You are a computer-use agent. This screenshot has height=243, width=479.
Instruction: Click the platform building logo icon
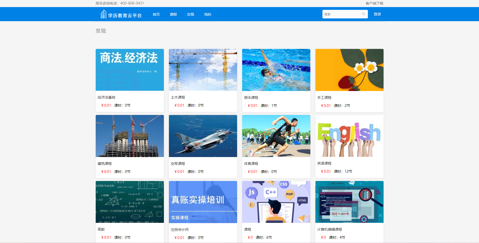click(x=103, y=14)
